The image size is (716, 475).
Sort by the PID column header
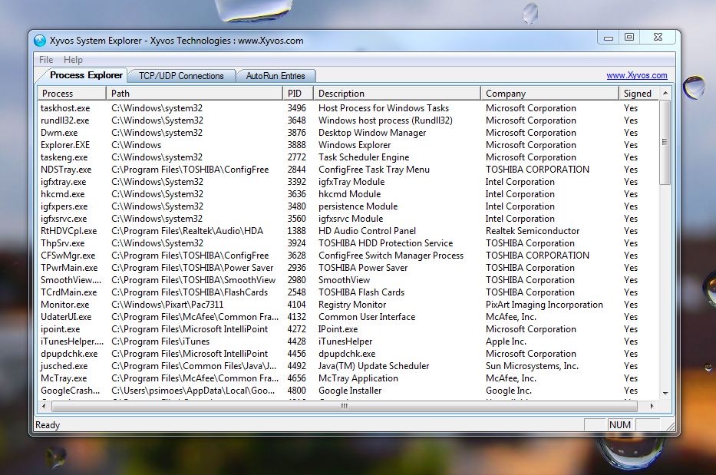[x=299, y=93]
